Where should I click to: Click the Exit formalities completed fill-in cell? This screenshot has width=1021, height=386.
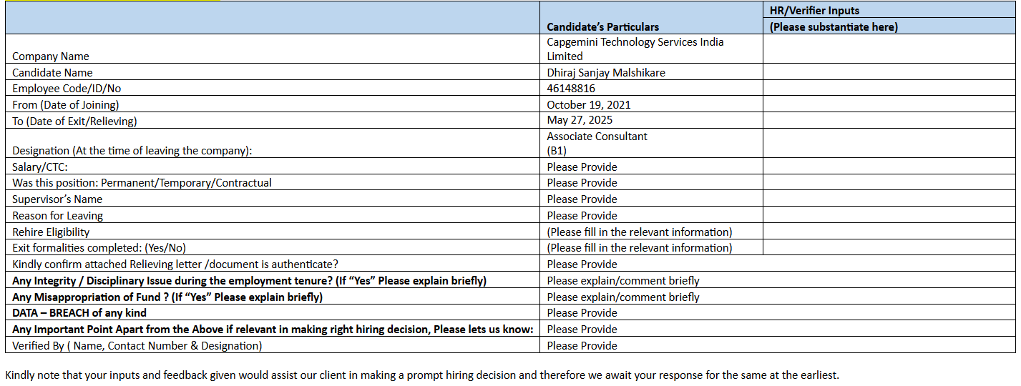point(639,248)
